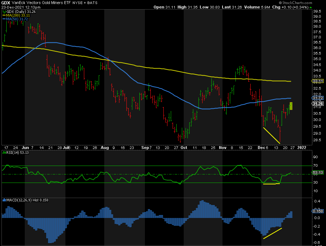
Task: Click the 2022 label on the date axis
Action: pos(302,148)
